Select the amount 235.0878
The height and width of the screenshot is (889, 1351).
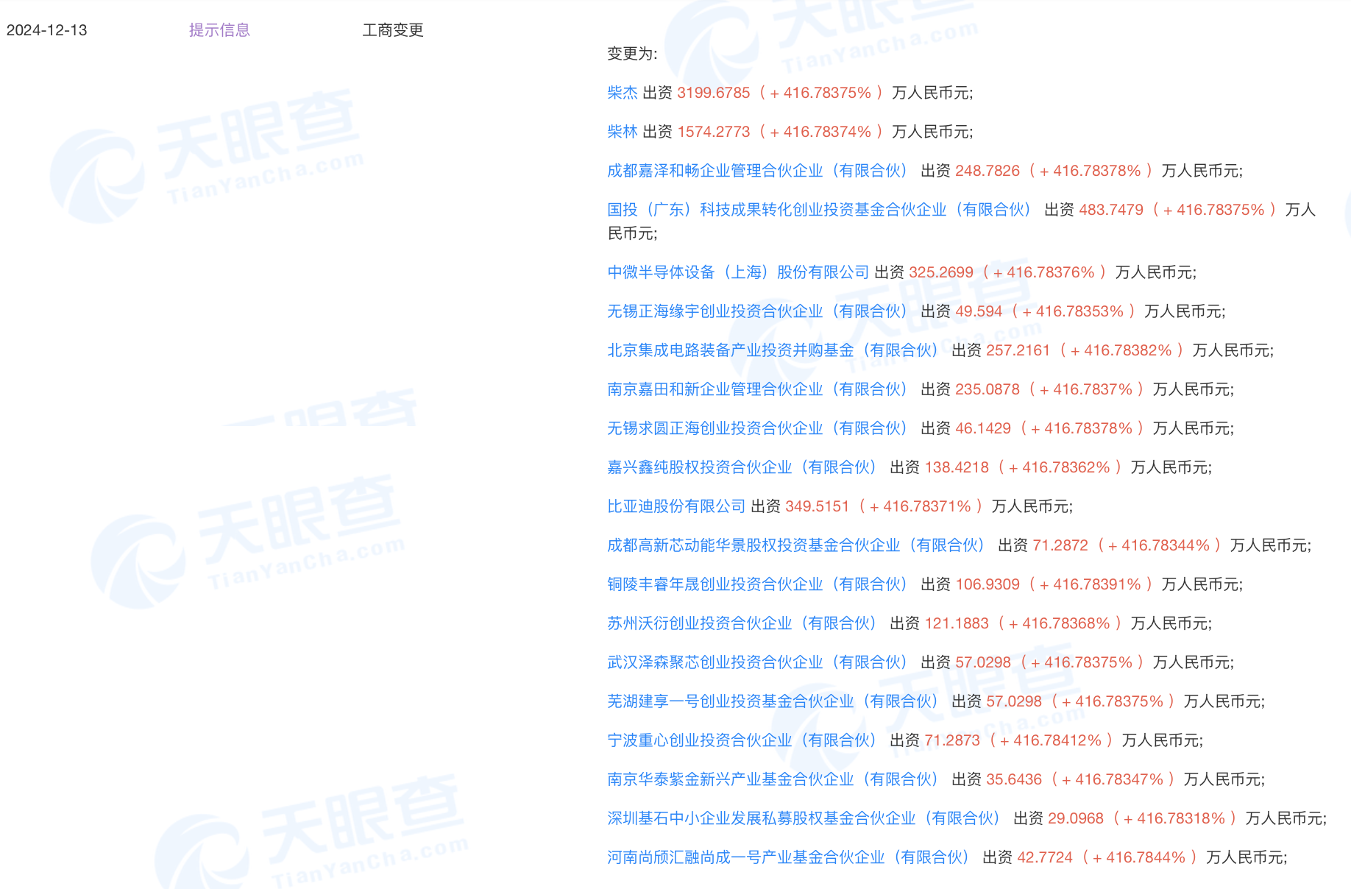[x=987, y=389]
